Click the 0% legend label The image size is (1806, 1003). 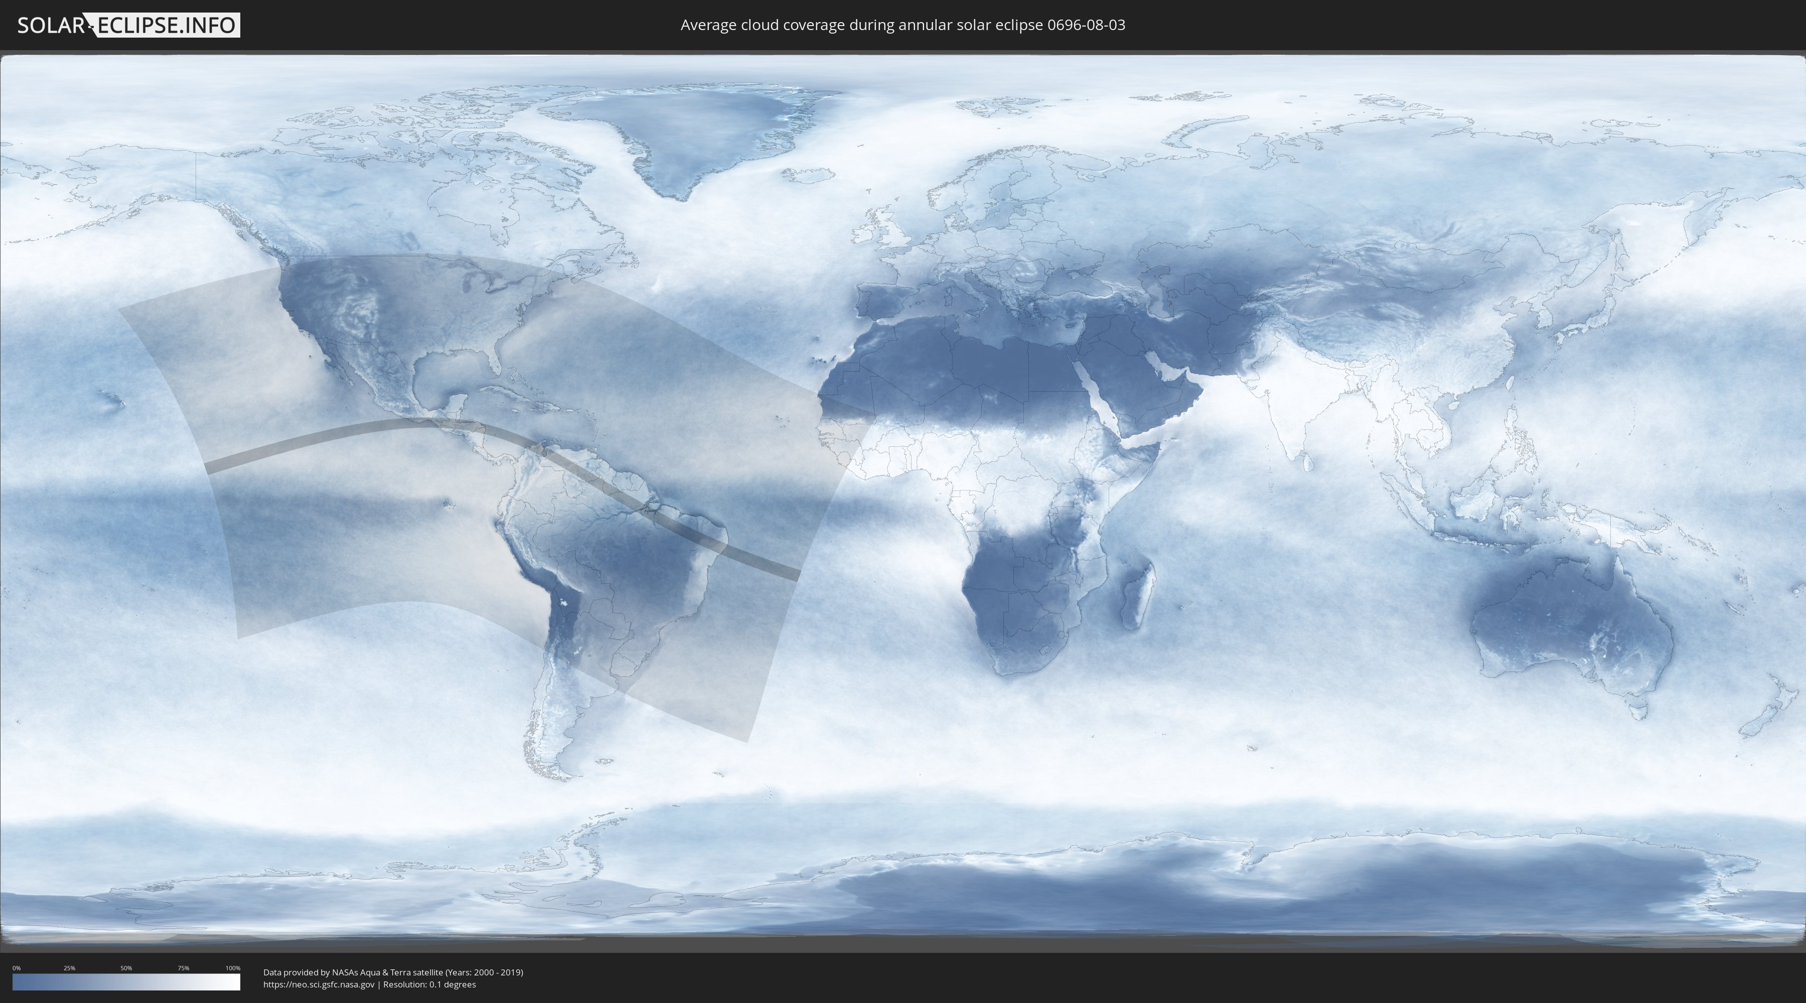[x=16, y=968]
